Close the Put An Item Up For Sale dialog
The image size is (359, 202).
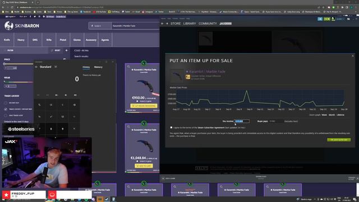[353, 56]
